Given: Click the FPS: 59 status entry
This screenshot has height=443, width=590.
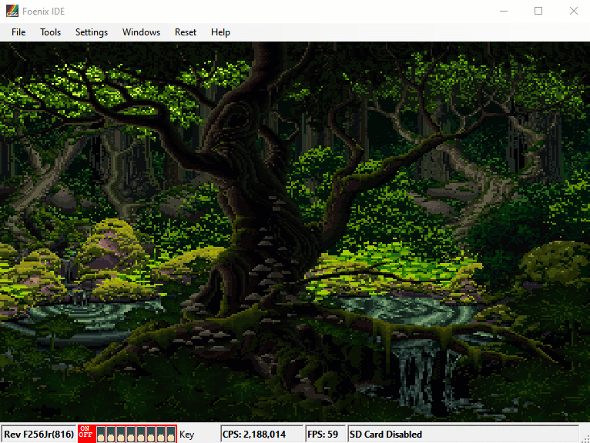Looking at the screenshot, I should pos(326,435).
